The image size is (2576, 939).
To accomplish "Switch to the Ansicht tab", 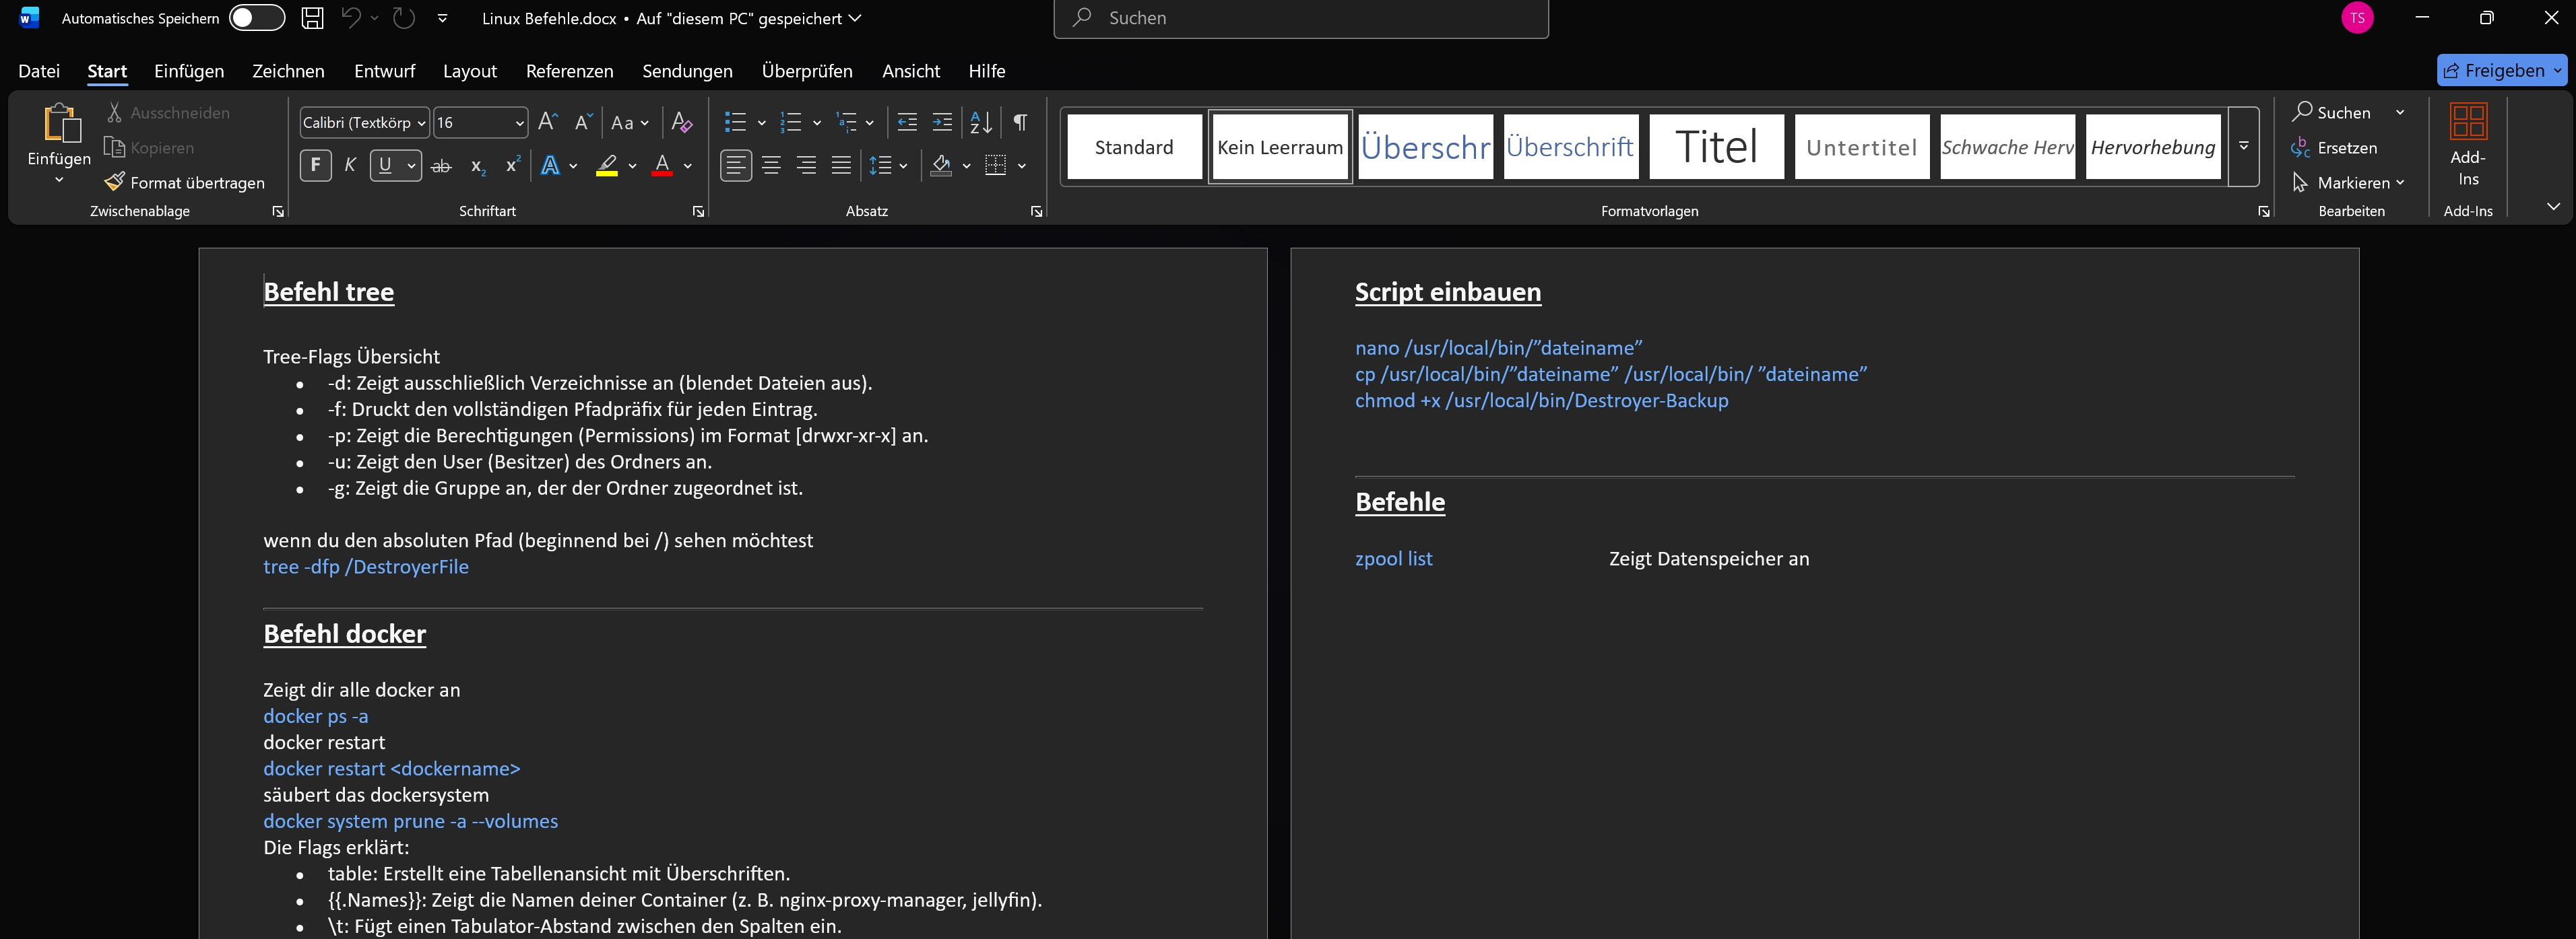I will coord(911,71).
